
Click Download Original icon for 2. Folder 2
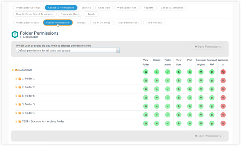pyautogui.click(x=201, y=89)
